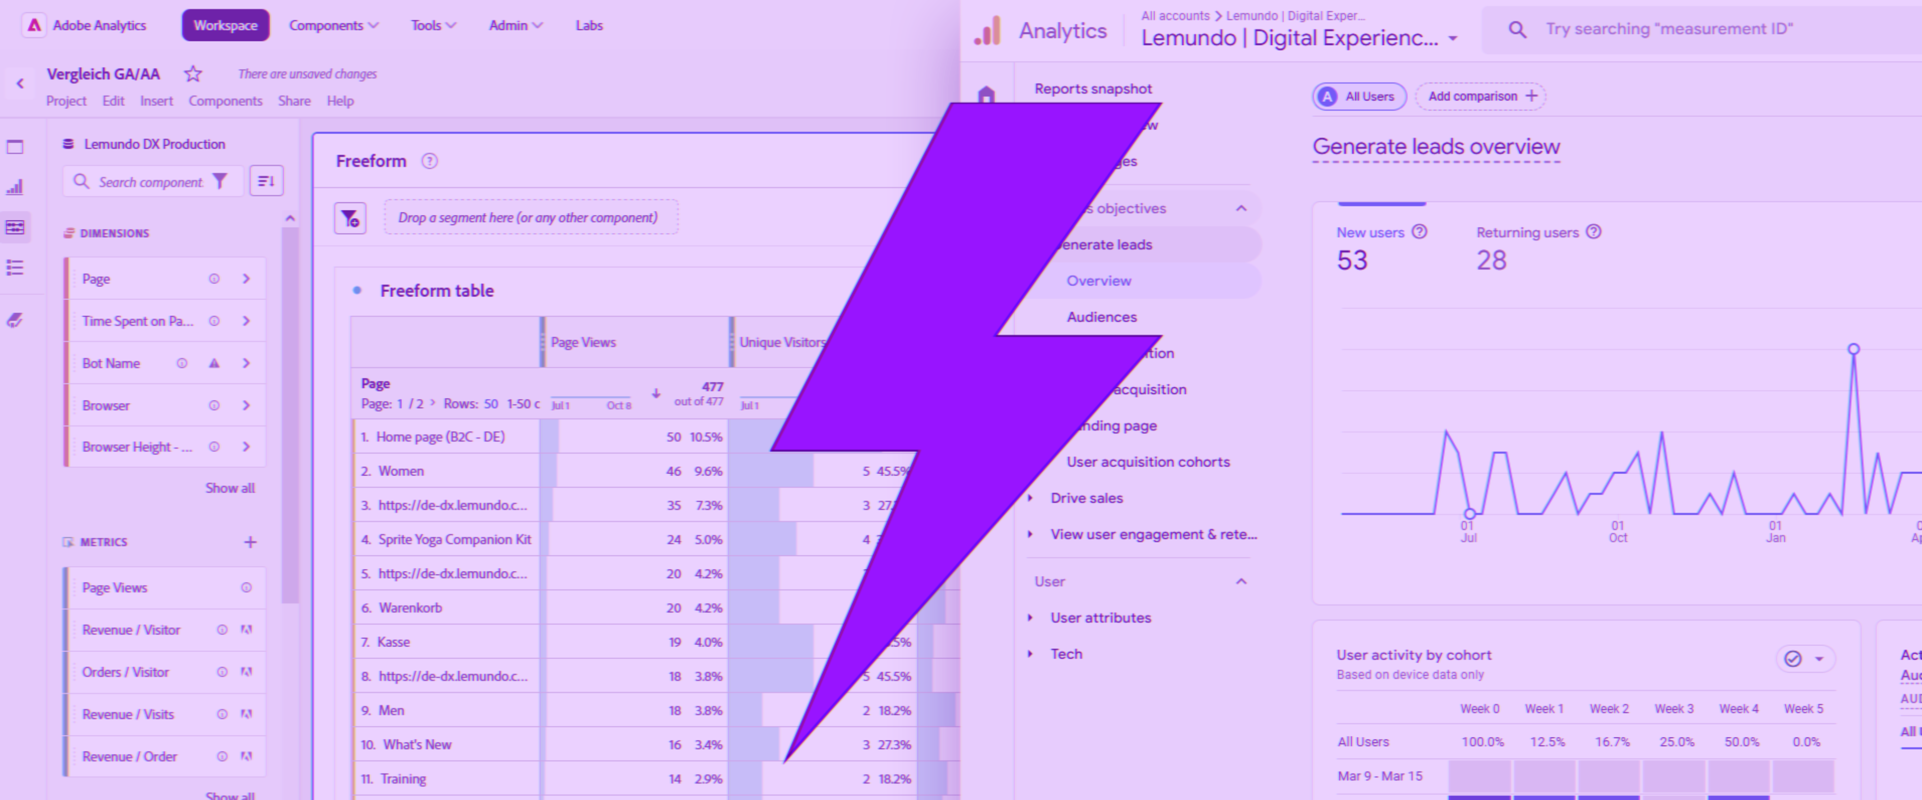This screenshot has width=1922, height=800.
Task: Expand the Bot Name dimension chevron
Action: (246, 364)
